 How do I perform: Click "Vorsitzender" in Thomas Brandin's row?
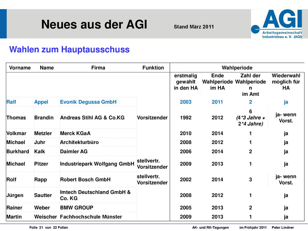[x=152, y=118]
